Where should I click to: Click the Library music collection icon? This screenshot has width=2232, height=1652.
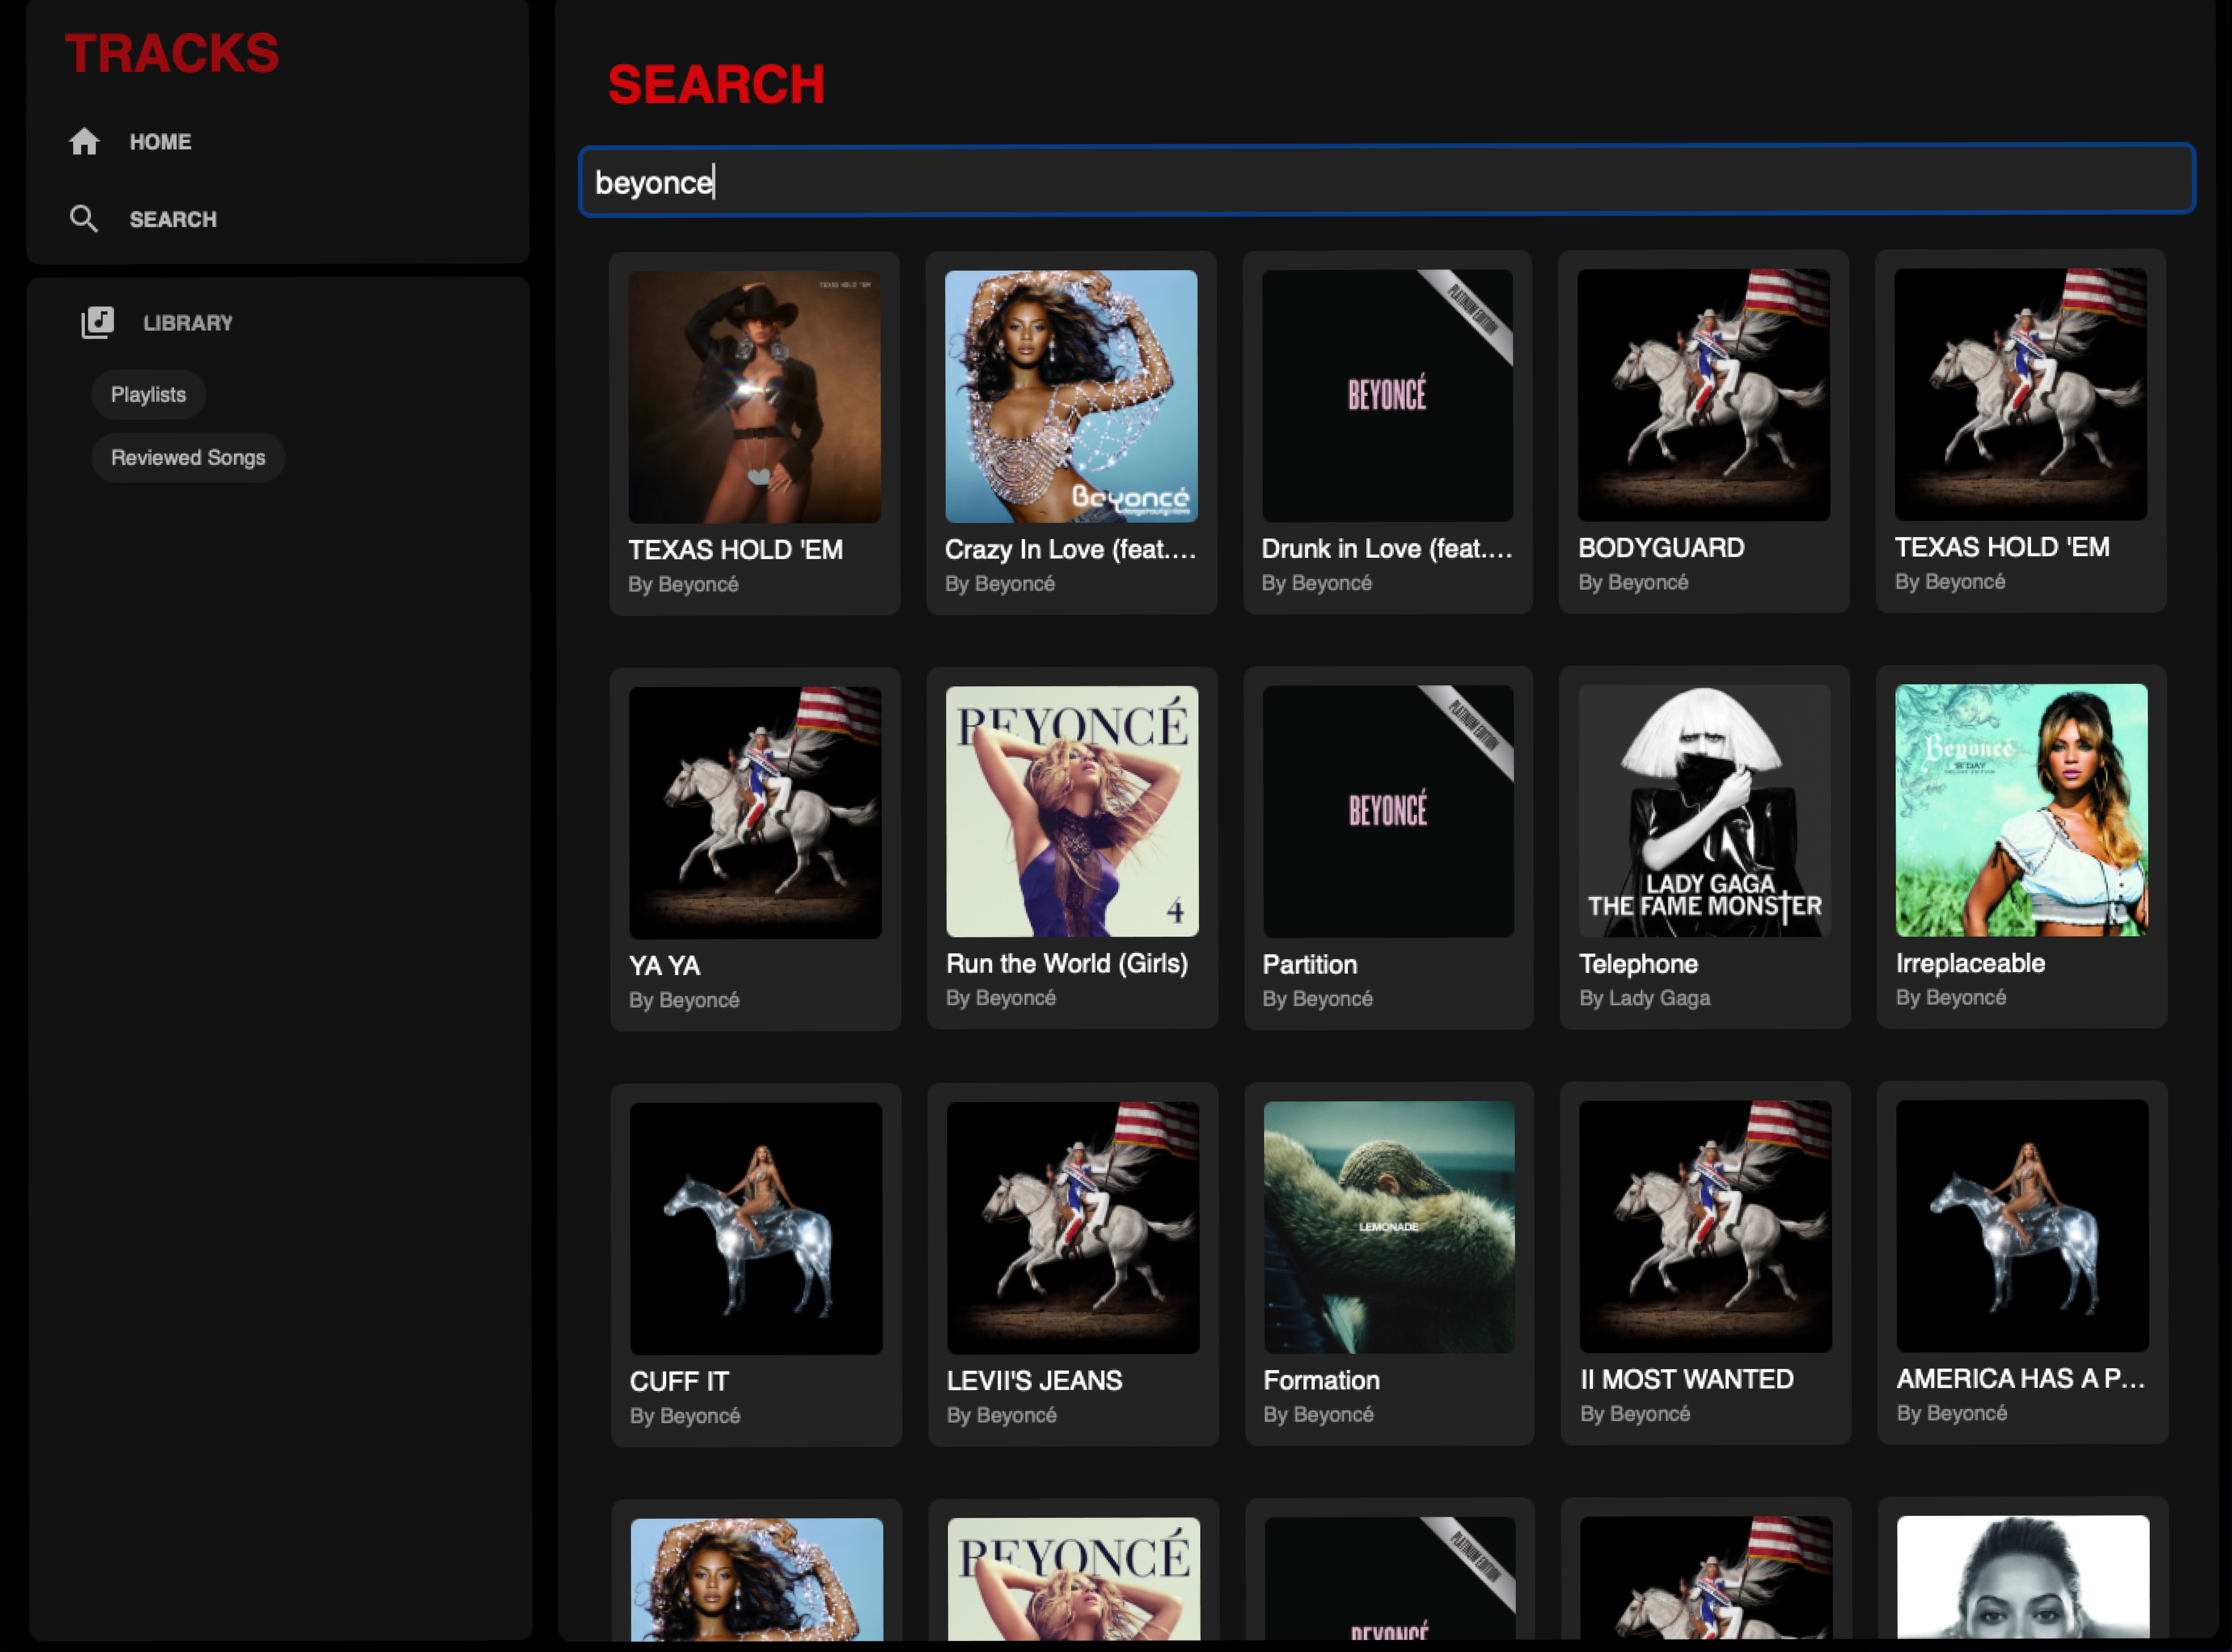click(x=98, y=323)
